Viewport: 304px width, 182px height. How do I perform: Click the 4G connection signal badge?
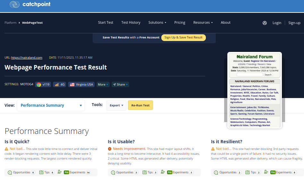point(60,85)
